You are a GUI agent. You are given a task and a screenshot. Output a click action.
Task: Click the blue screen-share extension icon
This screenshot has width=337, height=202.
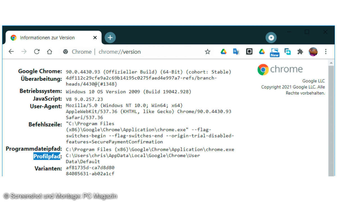point(288,52)
